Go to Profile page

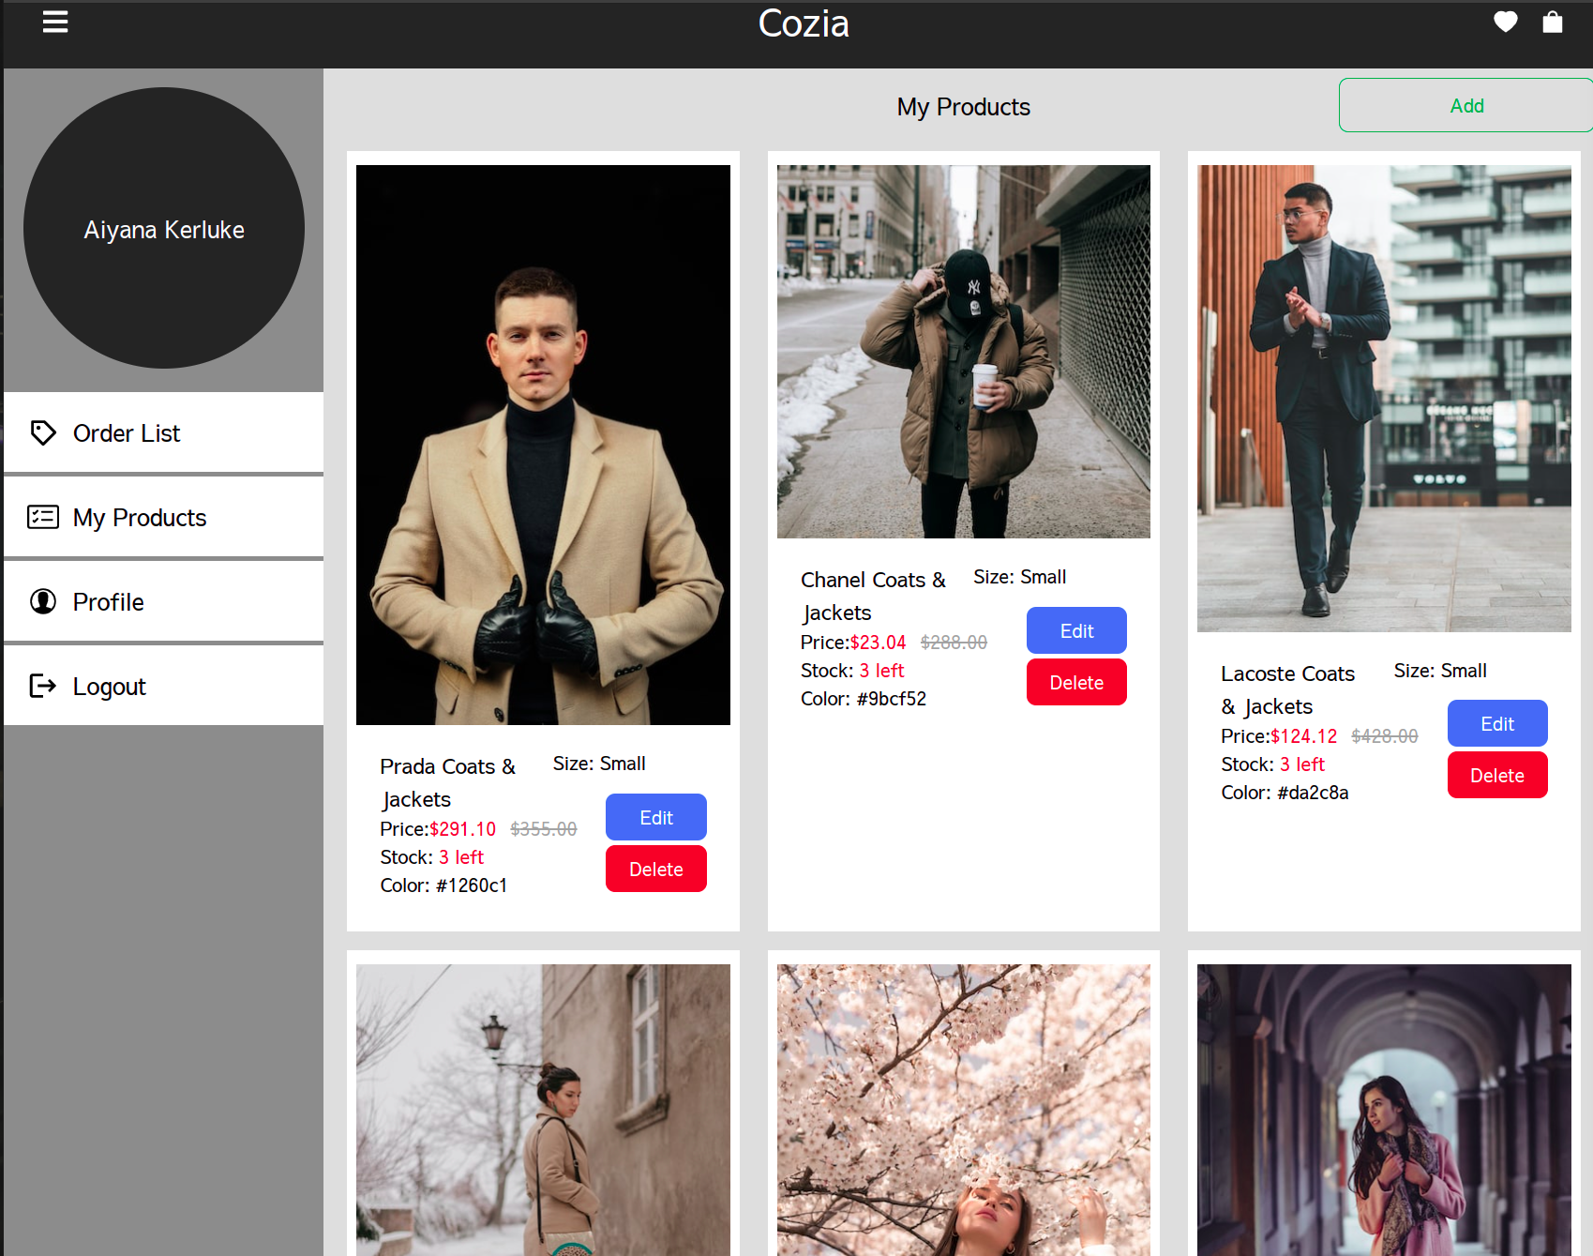(x=163, y=601)
